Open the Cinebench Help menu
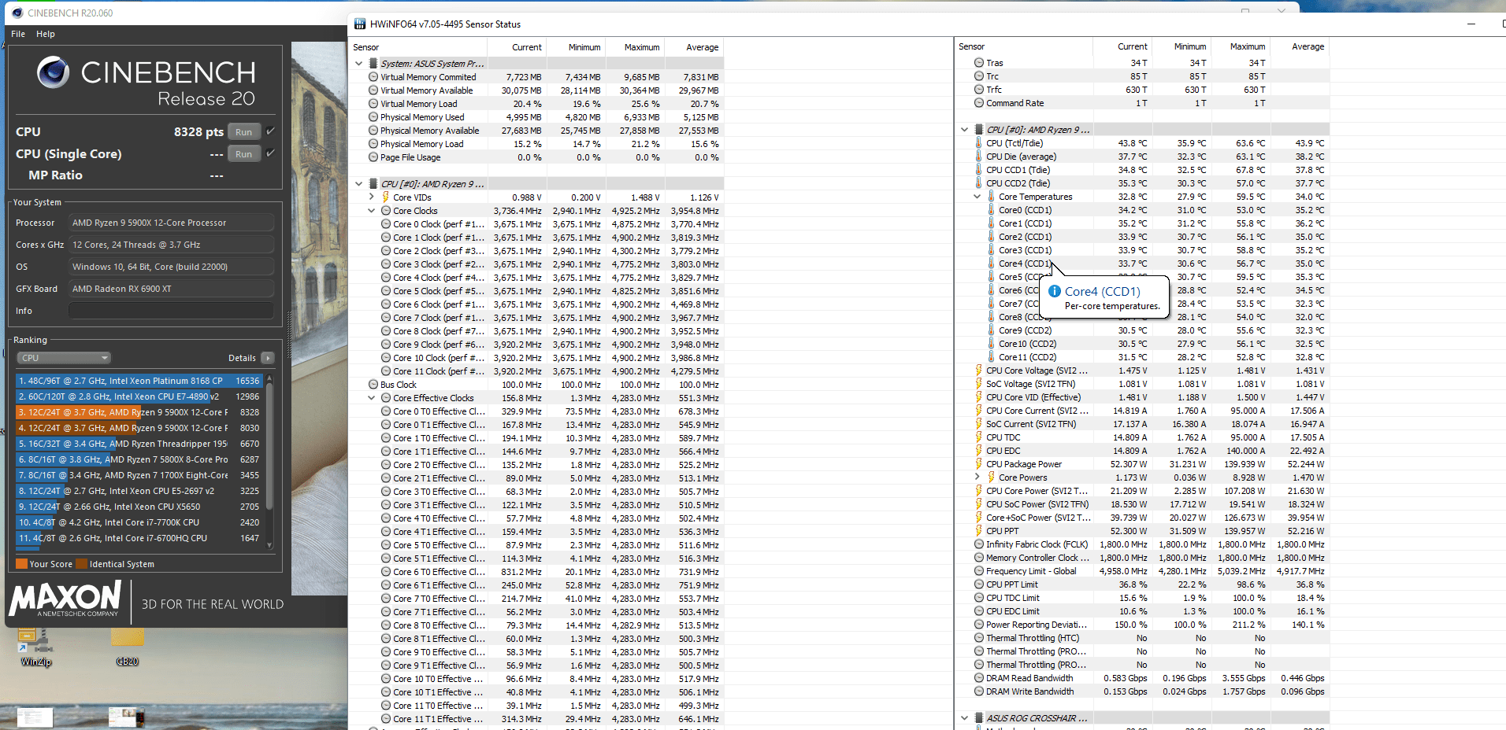1506x730 pixels. point(46,34)
